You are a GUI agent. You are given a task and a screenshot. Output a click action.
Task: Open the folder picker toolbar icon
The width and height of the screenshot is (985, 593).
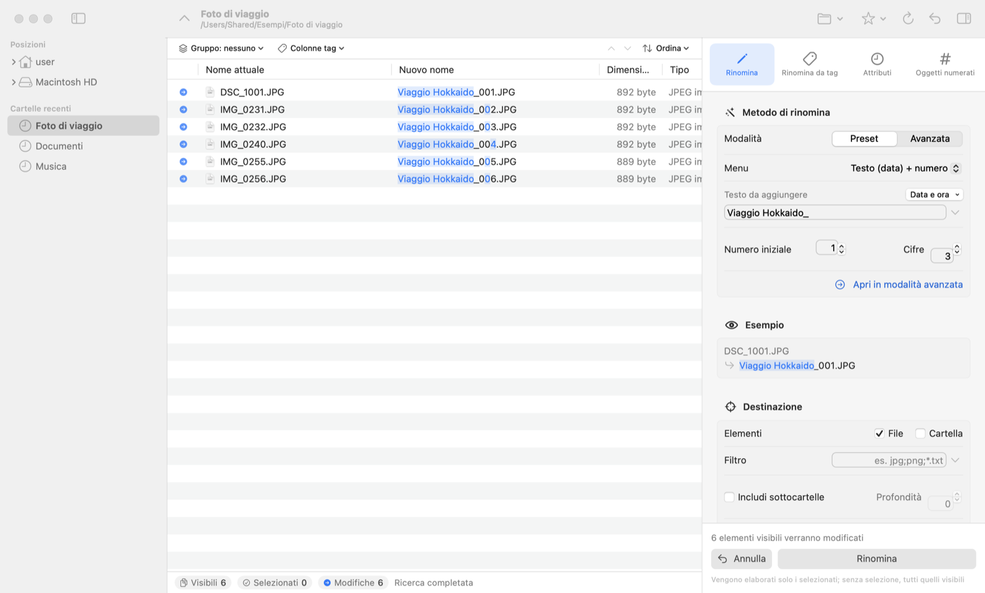point(830,18)
